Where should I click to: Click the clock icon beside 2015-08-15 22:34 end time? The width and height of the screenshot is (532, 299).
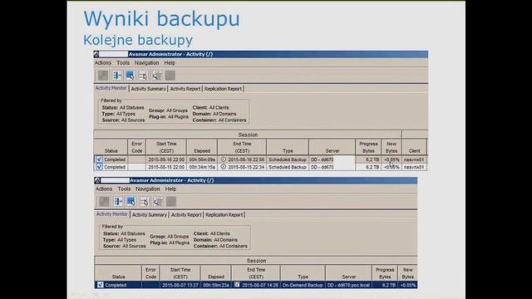click(x=224, y=167)
